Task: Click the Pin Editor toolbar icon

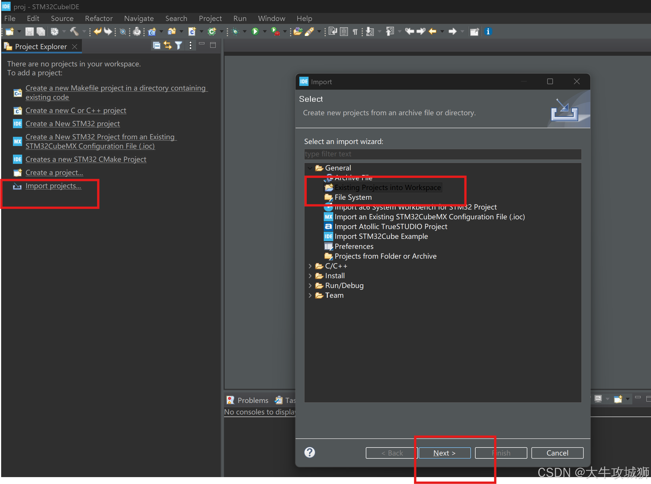Action: tap(474, 31)
